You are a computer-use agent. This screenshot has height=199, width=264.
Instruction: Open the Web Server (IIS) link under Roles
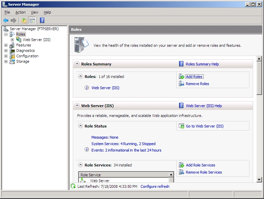coord(105,88)
